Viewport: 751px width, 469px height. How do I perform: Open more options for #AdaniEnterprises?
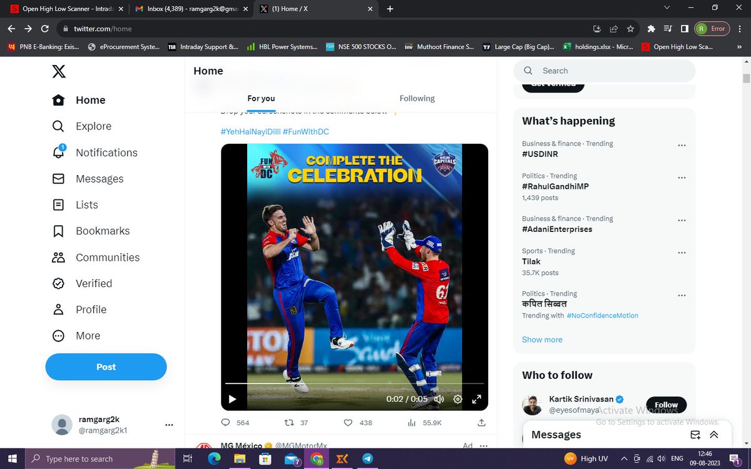682,220
